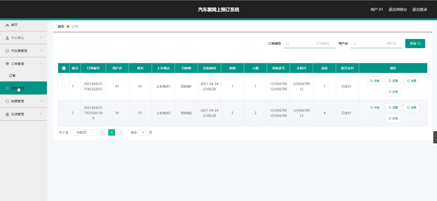Click the icon beside 换票管理
Viewport: 437px width, 201px height.
(x=7, y=101)
